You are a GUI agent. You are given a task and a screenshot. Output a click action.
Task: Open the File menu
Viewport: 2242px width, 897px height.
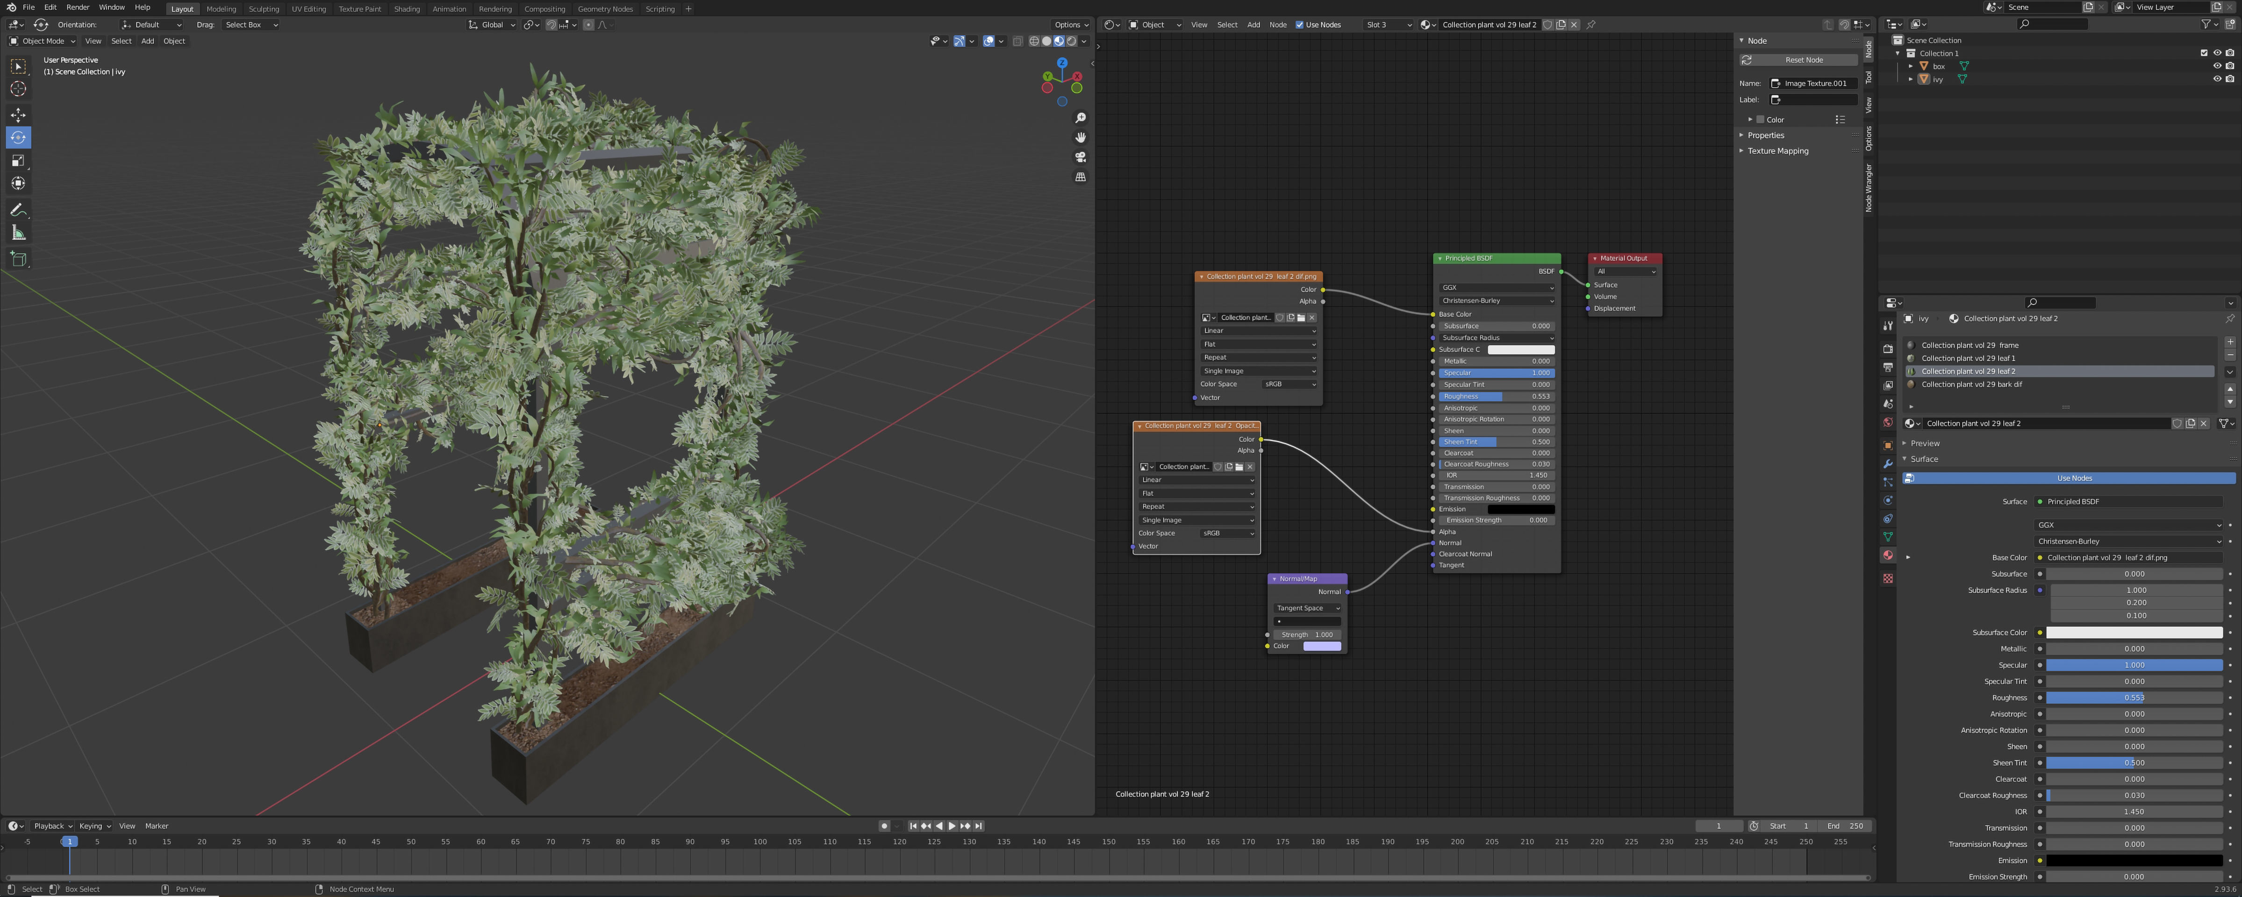coord(29,8)
